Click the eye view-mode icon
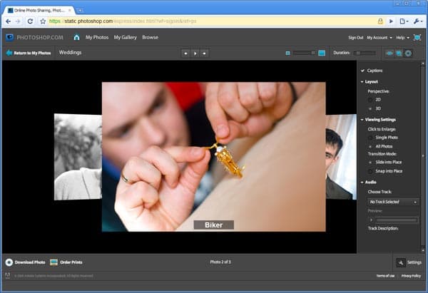The height and width of the screenshot is (293, 428). (389, 53)
